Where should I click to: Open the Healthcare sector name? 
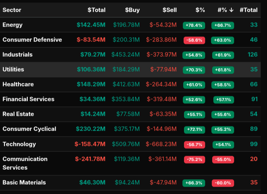(18, 84)
